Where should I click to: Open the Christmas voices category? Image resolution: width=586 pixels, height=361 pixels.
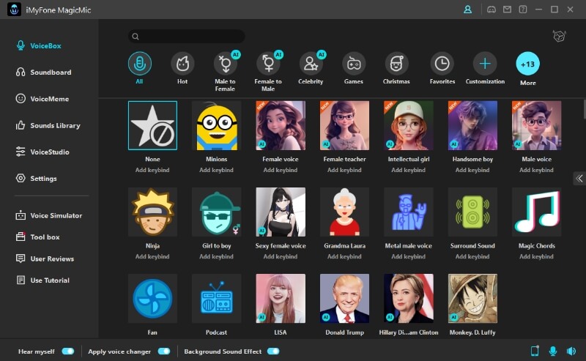[x=396, y=64]
